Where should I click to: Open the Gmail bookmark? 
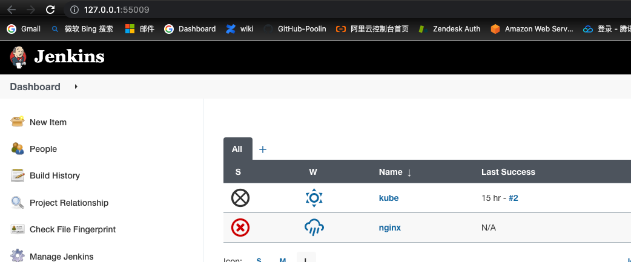(x=24, y=29)
